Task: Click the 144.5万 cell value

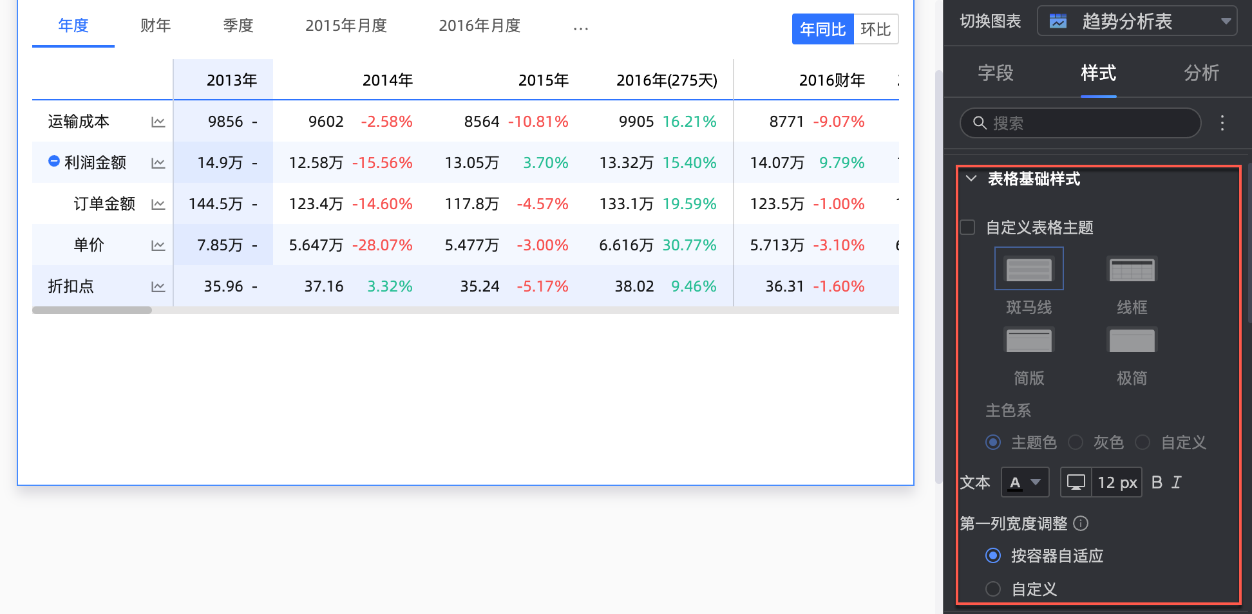Action: coord(216,204)
